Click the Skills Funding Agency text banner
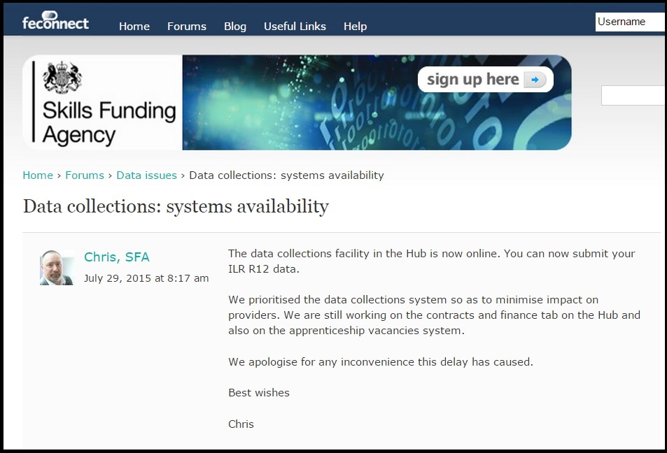Viewport: 667px width, 453px height. tap(102, 102)
